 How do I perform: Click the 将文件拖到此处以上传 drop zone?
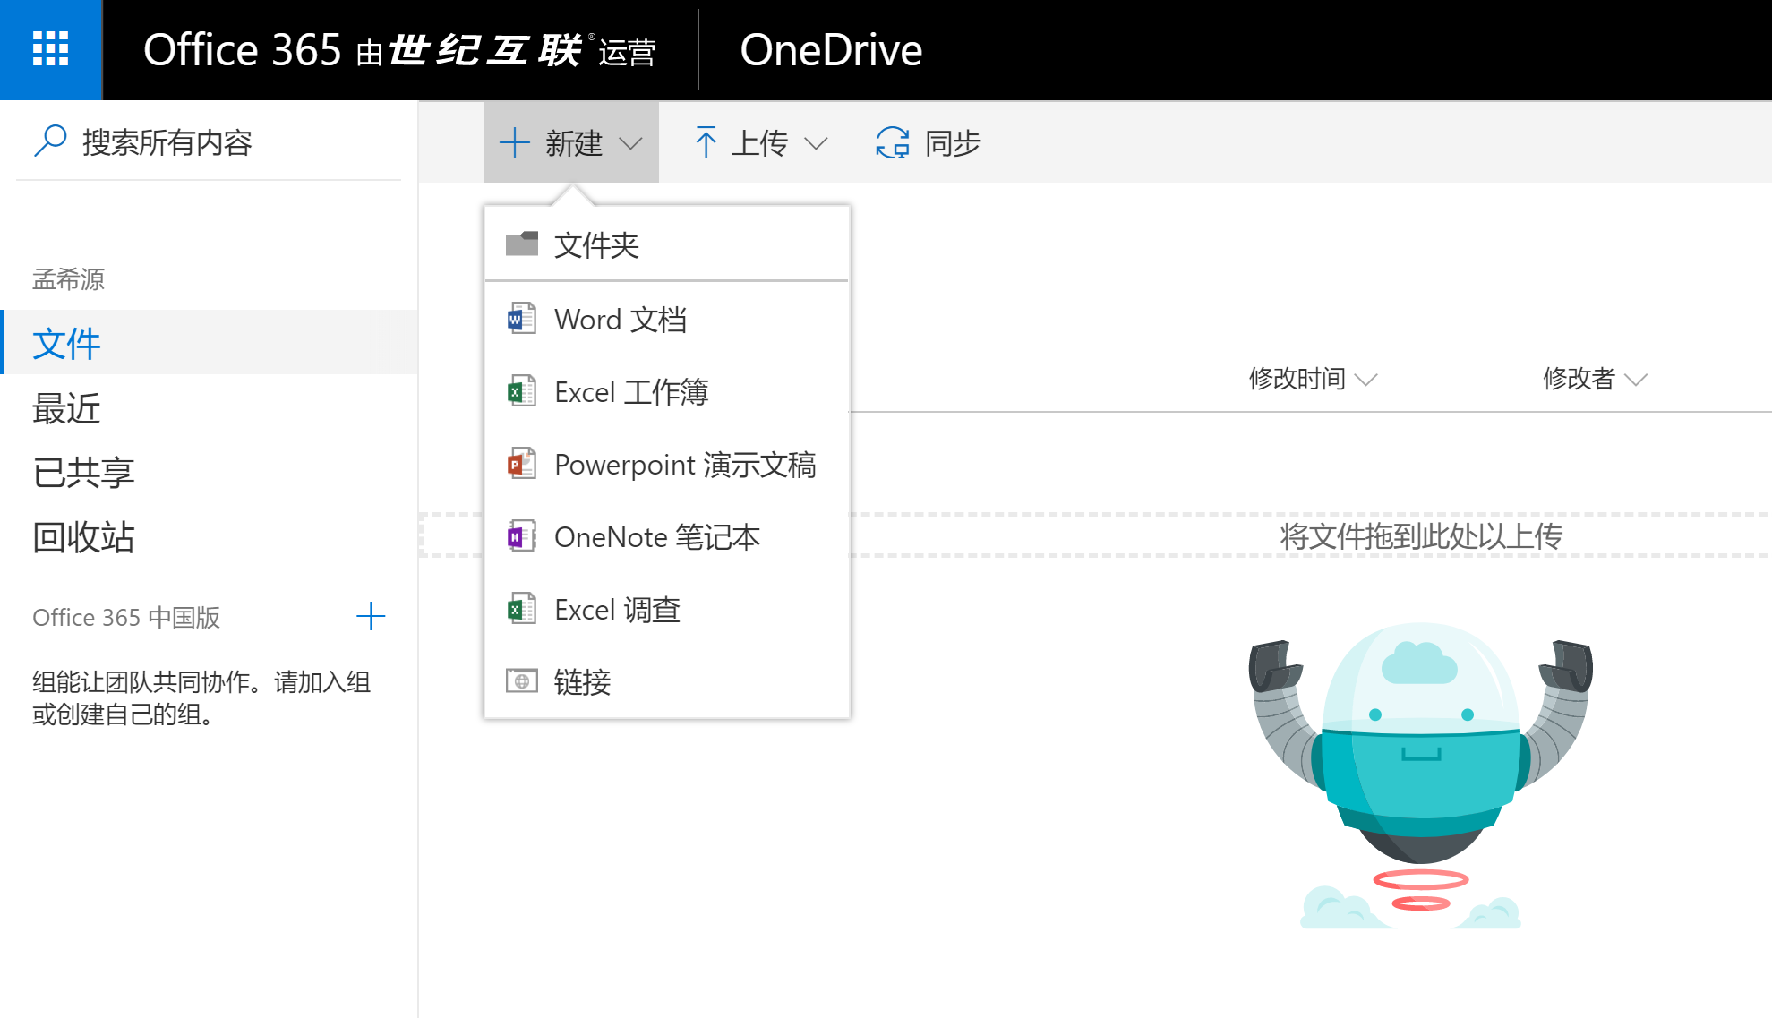coord(1421,535)
